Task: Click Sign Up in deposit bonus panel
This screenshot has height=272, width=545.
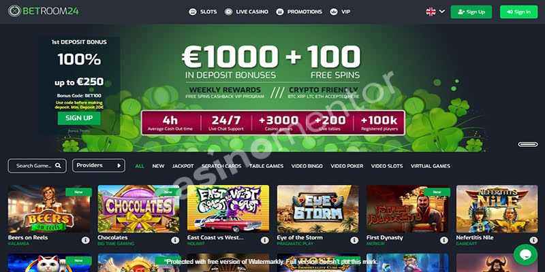Action: pos(79,118)
